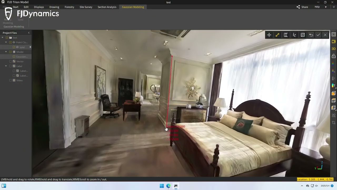Apply the color-by-B rendering icon
The image size is (337, 190).
[334, 71]
